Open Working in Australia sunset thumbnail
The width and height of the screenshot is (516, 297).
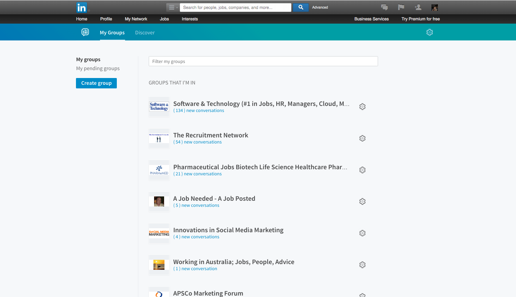[x=159, y=265]
